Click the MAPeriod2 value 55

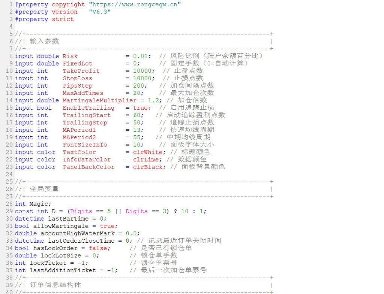(x=136, y=137)
